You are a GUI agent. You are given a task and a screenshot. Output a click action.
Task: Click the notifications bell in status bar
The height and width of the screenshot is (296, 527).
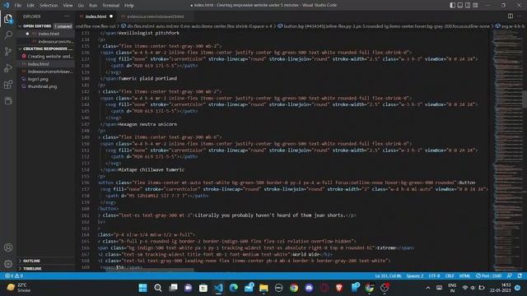click(x=520, y=275)
